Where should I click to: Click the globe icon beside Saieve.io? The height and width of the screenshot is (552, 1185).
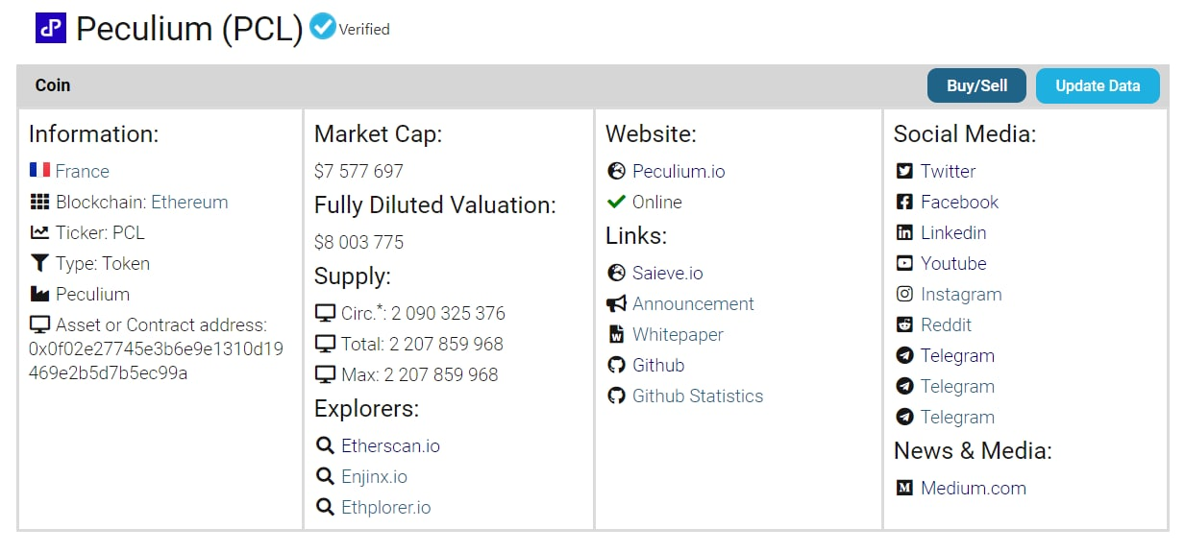click(617, 273)
